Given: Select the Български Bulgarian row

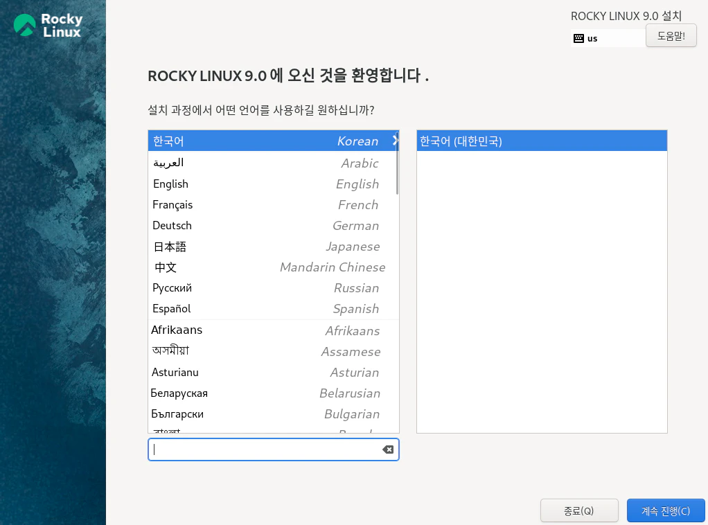Looking at the screenshot, I should 273,413.
